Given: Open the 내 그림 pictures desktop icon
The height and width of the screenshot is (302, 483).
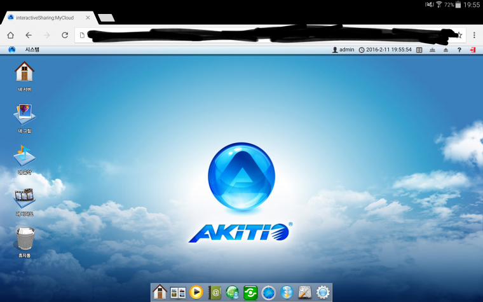Looking at the screenshot, I should (x=24, y=114).
